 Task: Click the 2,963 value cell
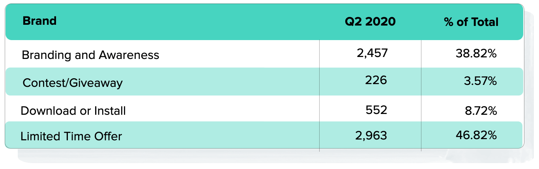371,136
